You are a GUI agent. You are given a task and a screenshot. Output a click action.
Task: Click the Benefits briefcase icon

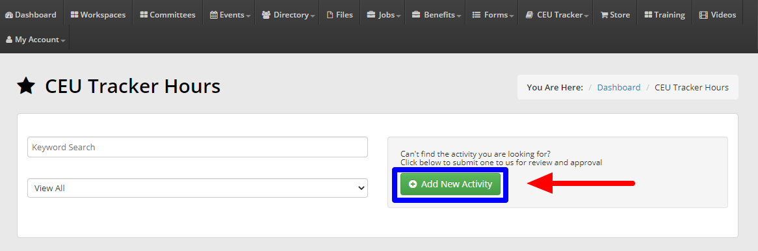(416, 15)
